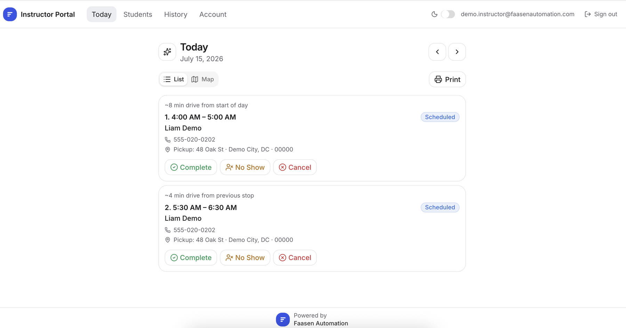Click the printer icon in Print button
This screenshot has height=328, width=626.
pos(438,79)
